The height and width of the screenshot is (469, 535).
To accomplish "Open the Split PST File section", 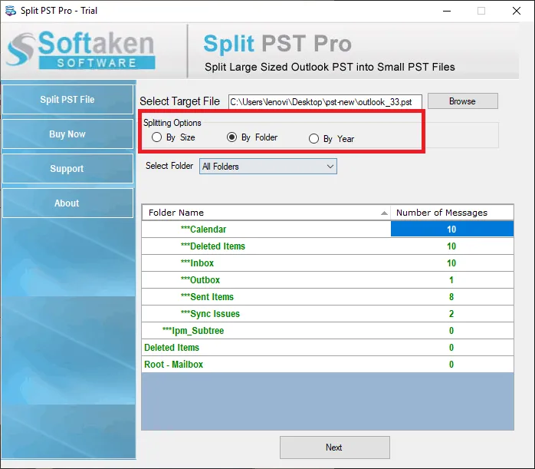I will click(x=67, y=99).
